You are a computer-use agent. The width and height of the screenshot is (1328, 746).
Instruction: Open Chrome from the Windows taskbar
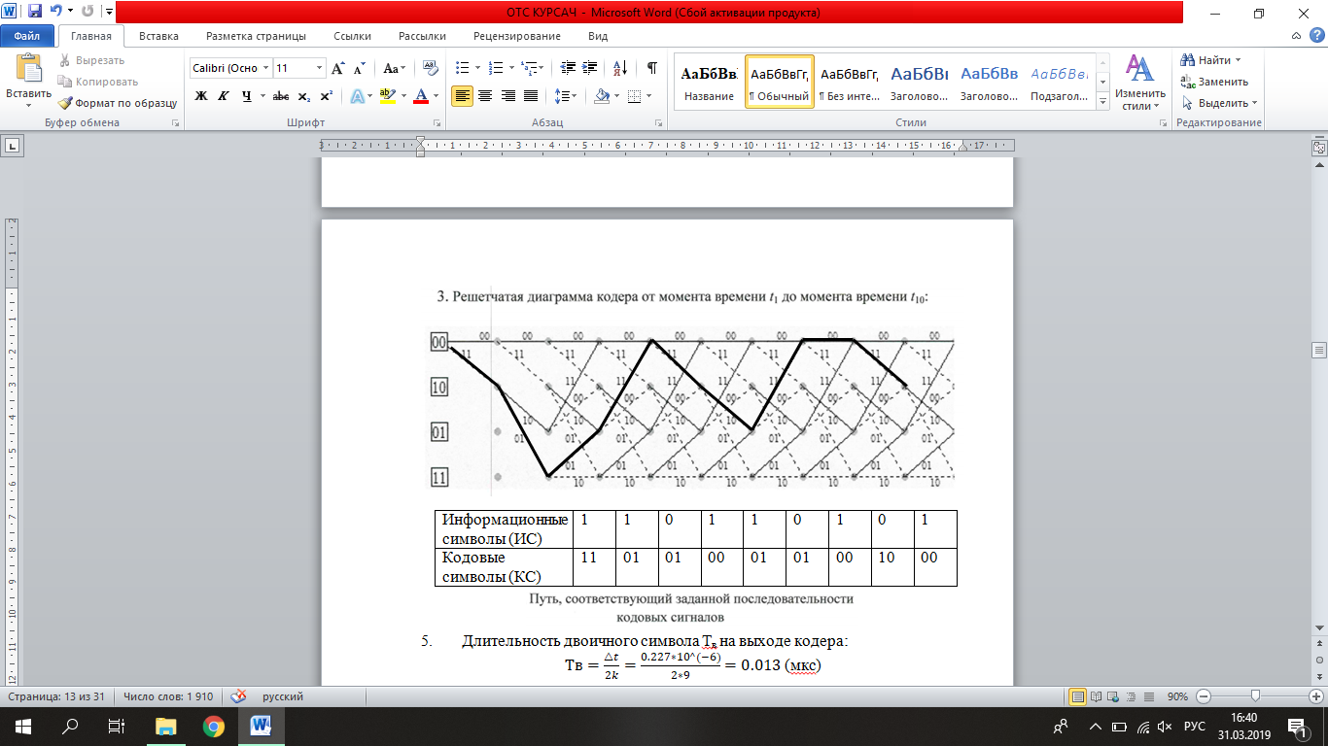click(213, 726)
